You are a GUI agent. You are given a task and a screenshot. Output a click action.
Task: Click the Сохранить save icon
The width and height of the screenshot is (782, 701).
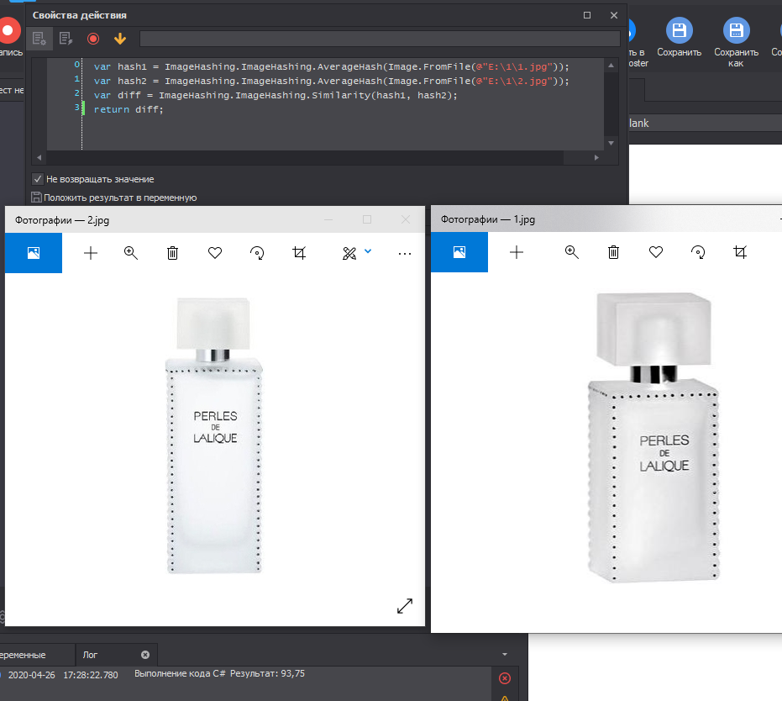tap(680, 30)
